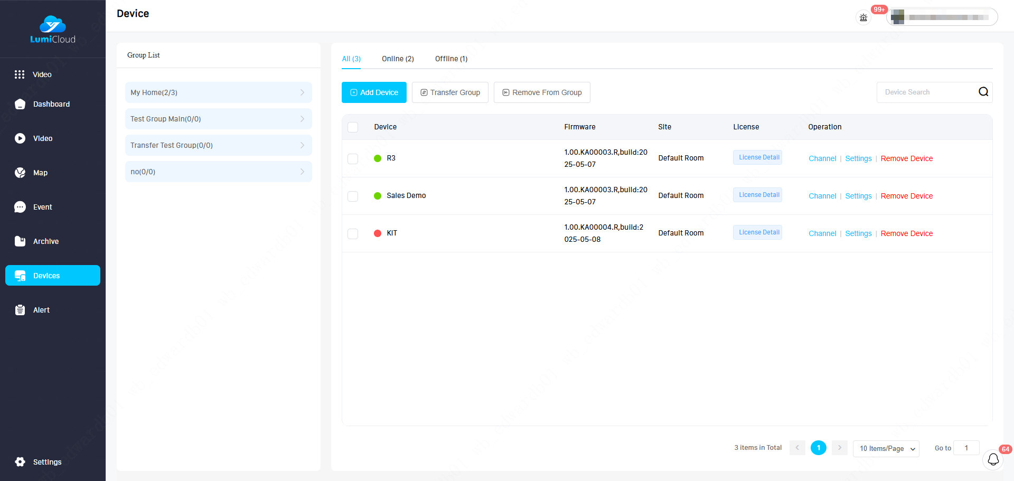The width and height of the screenshot is (1014, 481).
Task: Tick the checkbox for device R3
Action: (x=353, y=158)
